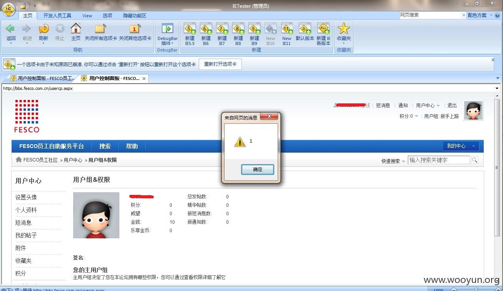Open the 选项 ribbon tab

pyautogui.click(x=107, y=16)
